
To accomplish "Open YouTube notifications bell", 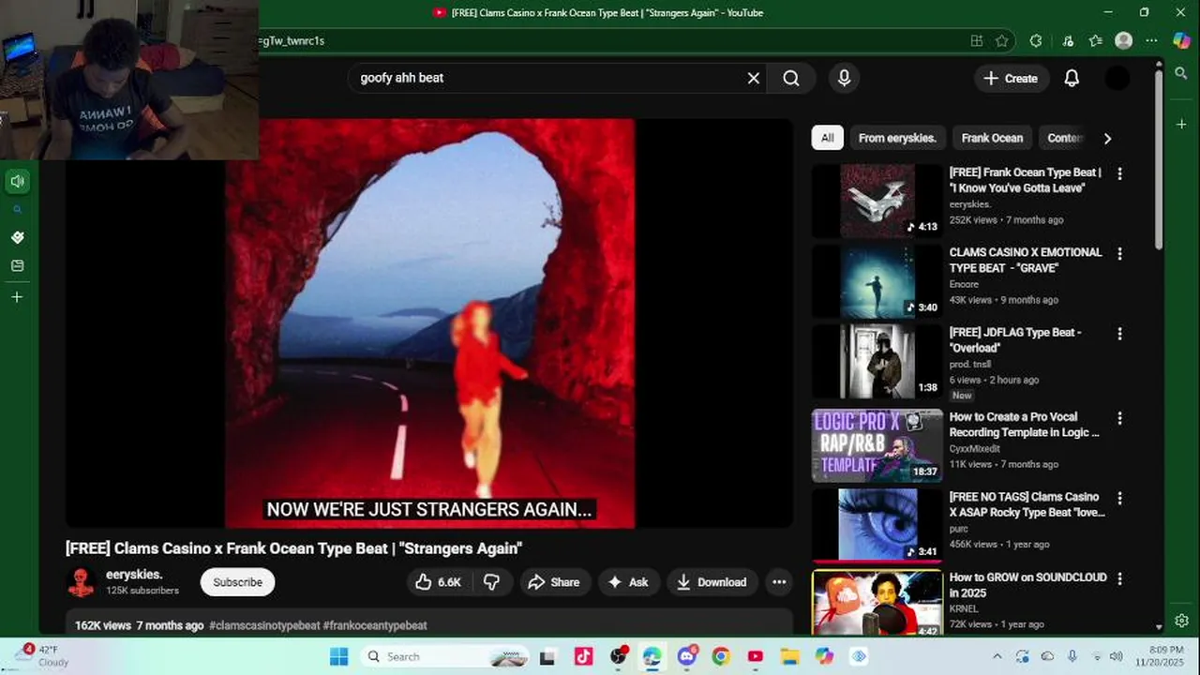I will 1072,78.
